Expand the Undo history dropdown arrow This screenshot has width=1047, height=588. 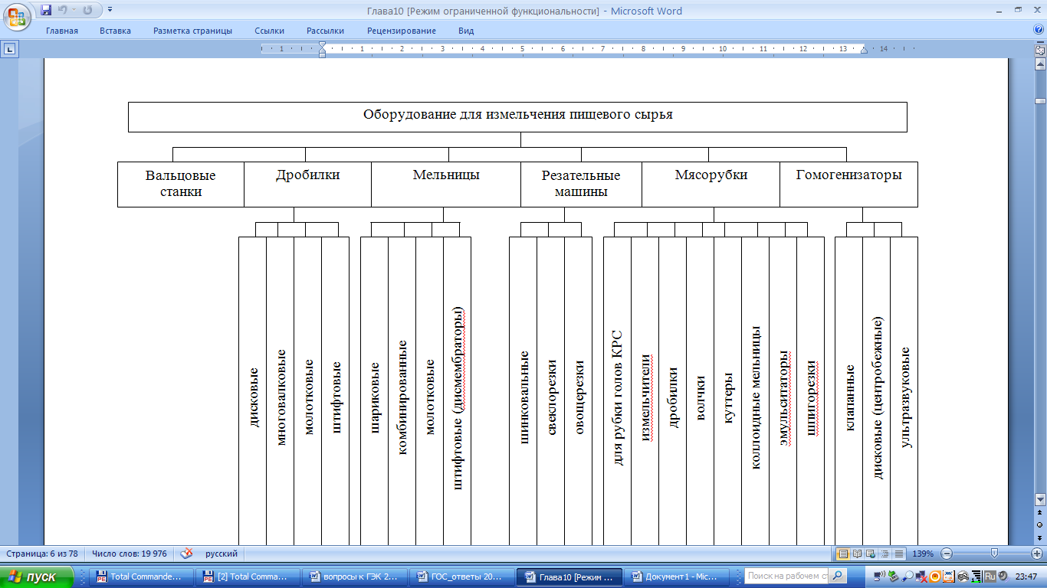72,10
